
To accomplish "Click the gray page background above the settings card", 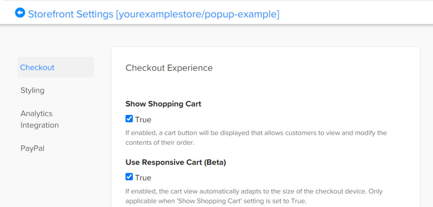I will 265,36.
